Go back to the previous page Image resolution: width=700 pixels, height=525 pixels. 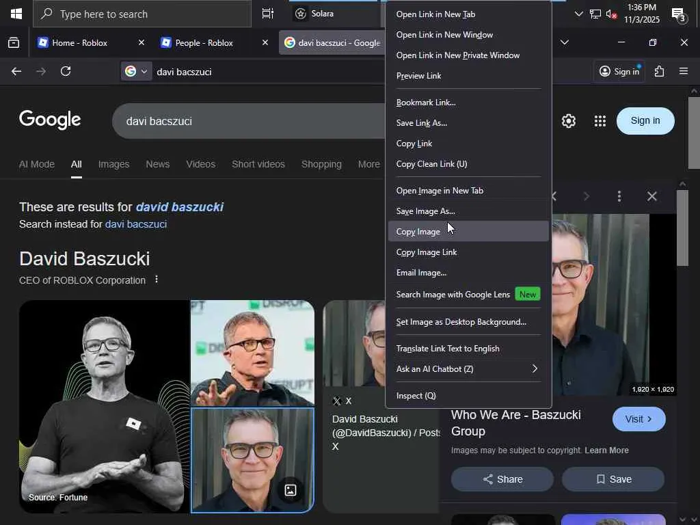tap(16, 71)
